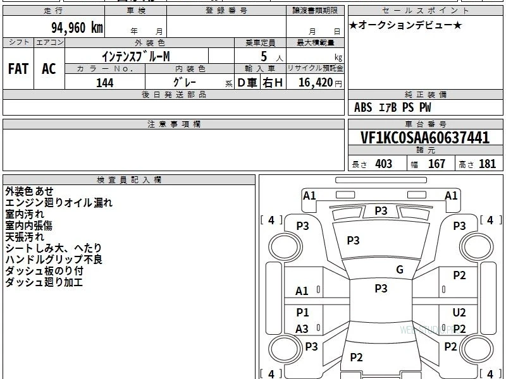
Task: Click the P1 damage mark
Action: (303, 313)
